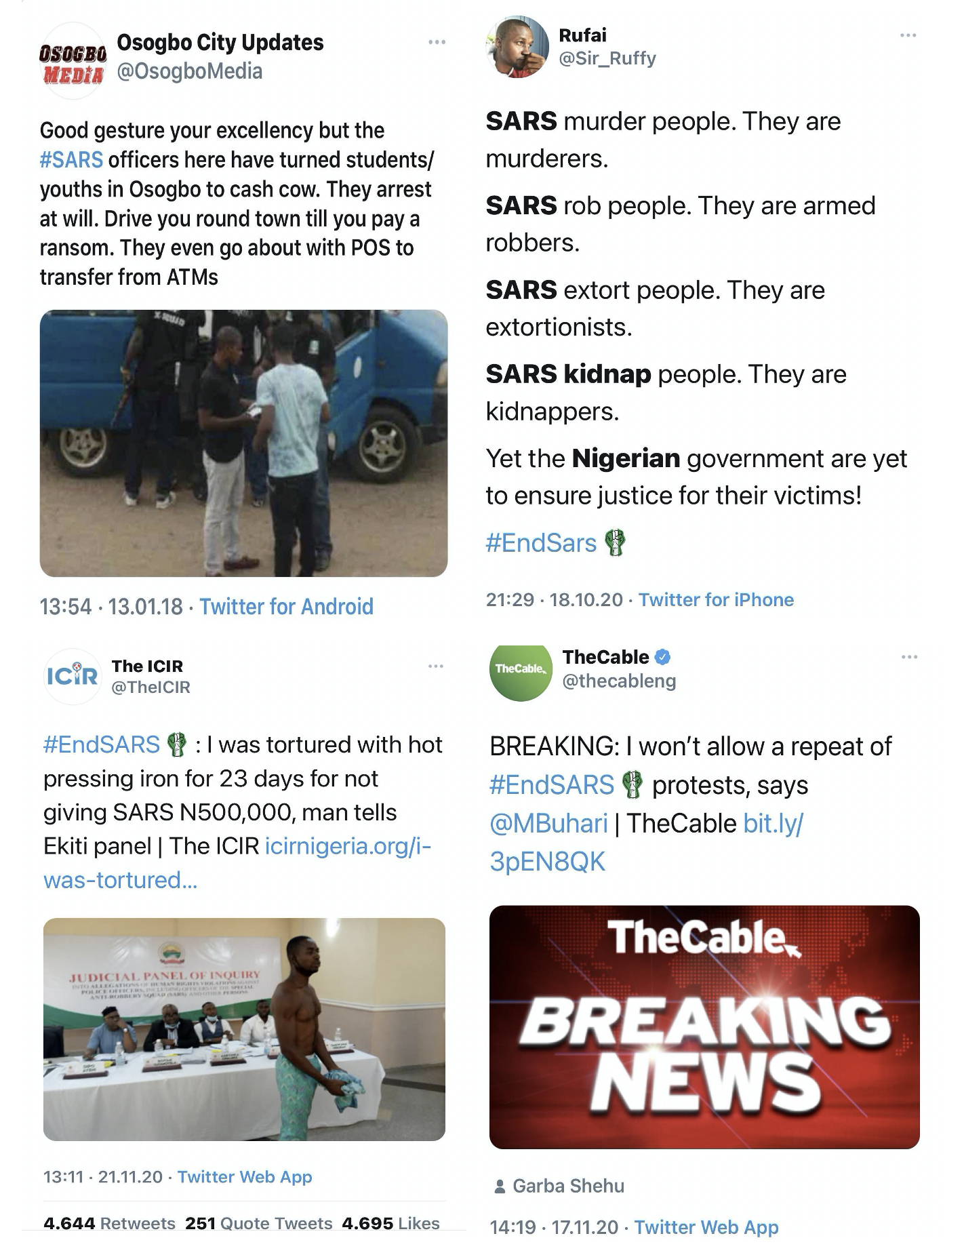Open TheCable Breaking News image

point(704,1026)
